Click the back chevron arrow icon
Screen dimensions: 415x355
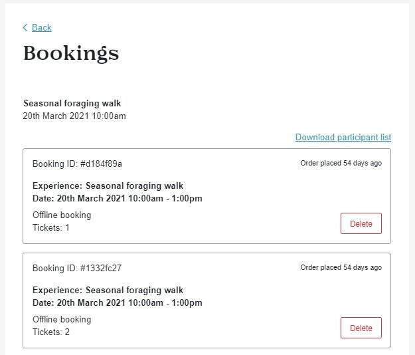[x=25, y=27]
